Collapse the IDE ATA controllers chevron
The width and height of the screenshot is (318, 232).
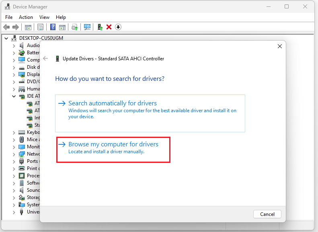(14, 96)
